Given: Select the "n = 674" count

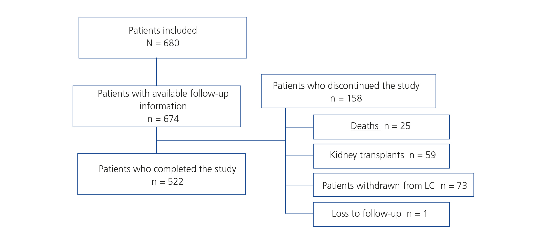Looking at the screenshot, I should (x=163, y=119).
